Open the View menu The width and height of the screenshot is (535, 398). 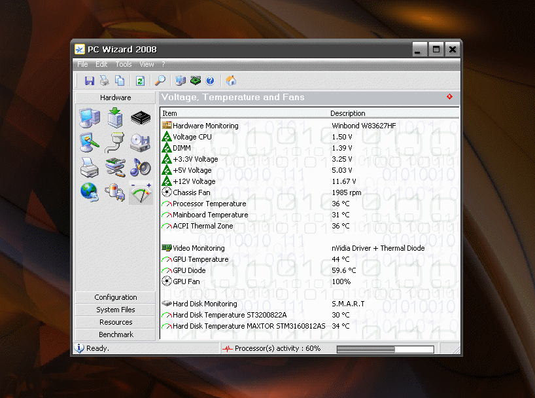point(147,64)
